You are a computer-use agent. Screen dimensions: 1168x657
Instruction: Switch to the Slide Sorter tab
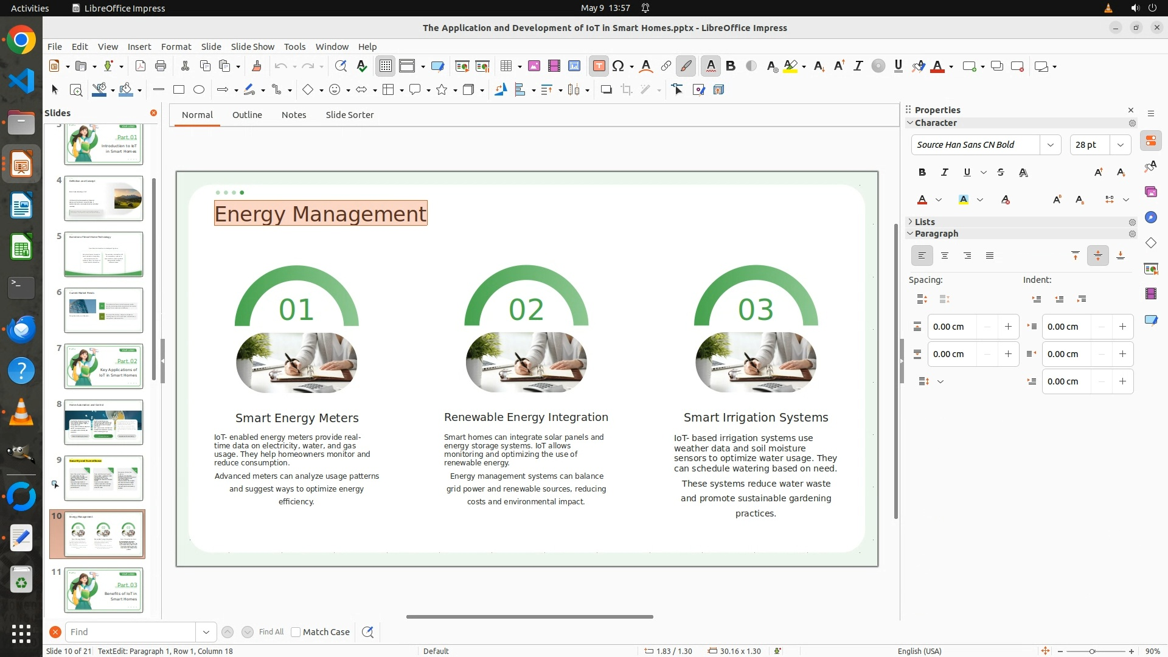(x=349, y=115)
